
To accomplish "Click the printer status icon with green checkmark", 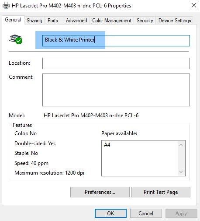I will pyautogui.click(x=16, y=39).
